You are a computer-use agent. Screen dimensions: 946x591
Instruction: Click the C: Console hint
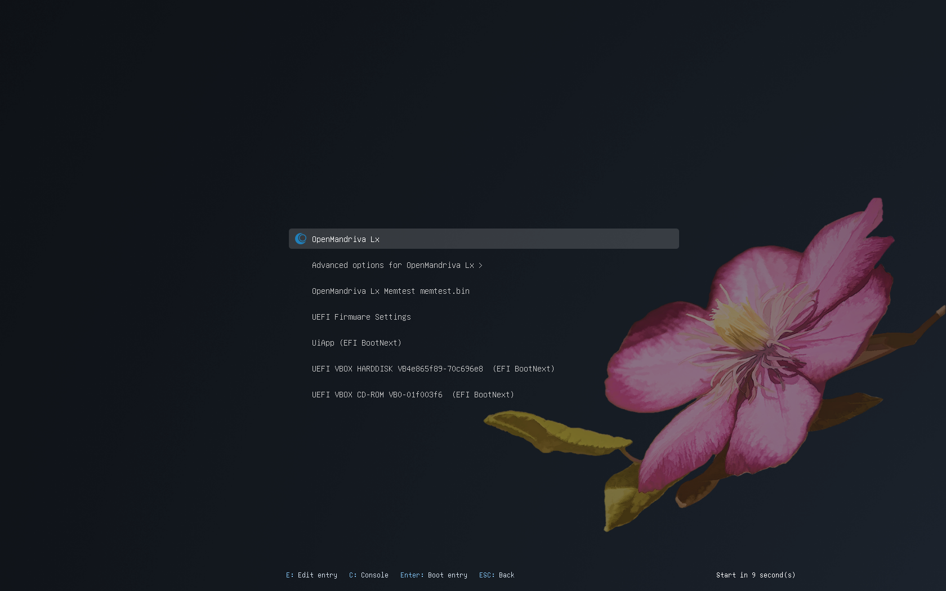tap(369, 575)
